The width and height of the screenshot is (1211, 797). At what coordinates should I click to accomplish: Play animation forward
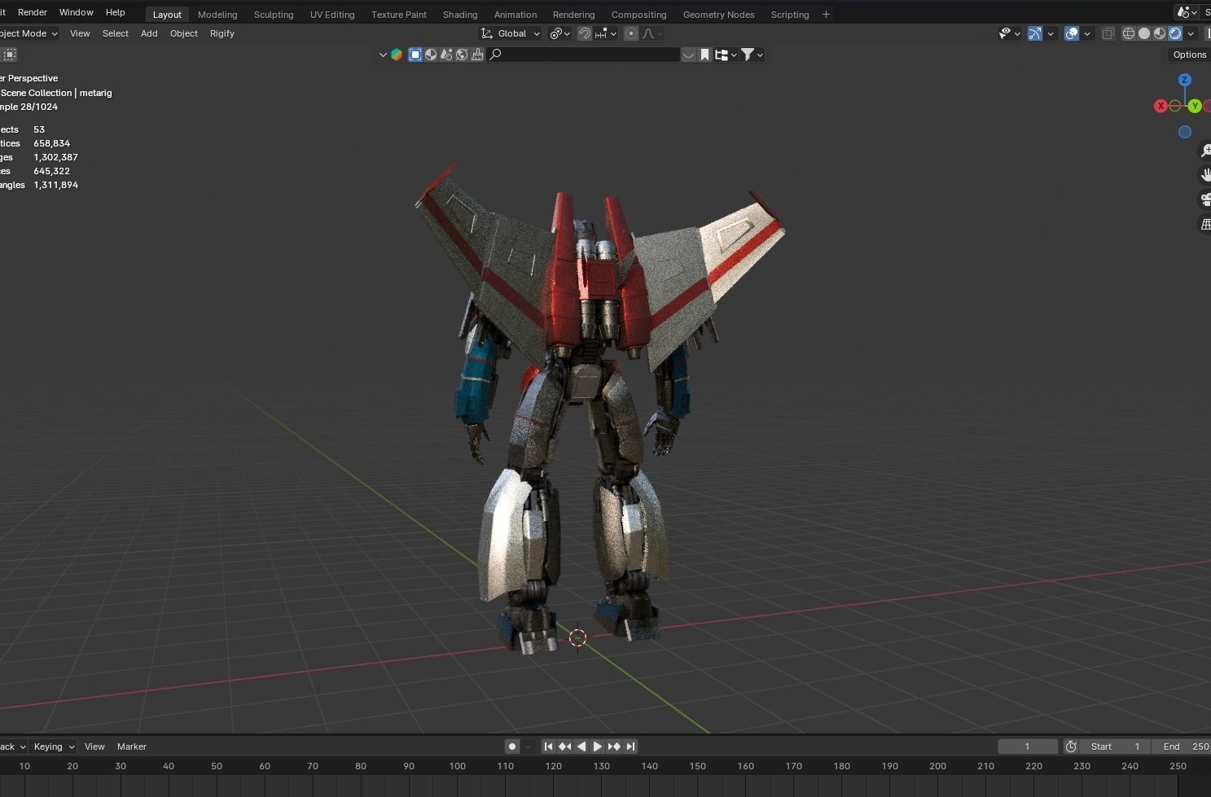[x=598, y=747]
